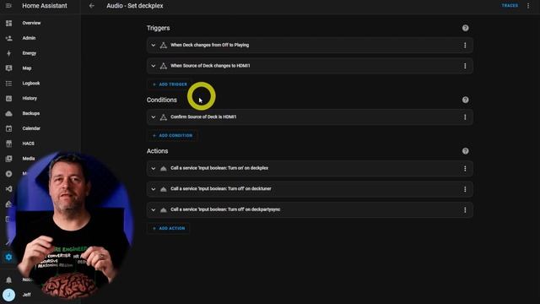Open the History chart icon
This screenshot has width=540, height=304.
[9, 98]
